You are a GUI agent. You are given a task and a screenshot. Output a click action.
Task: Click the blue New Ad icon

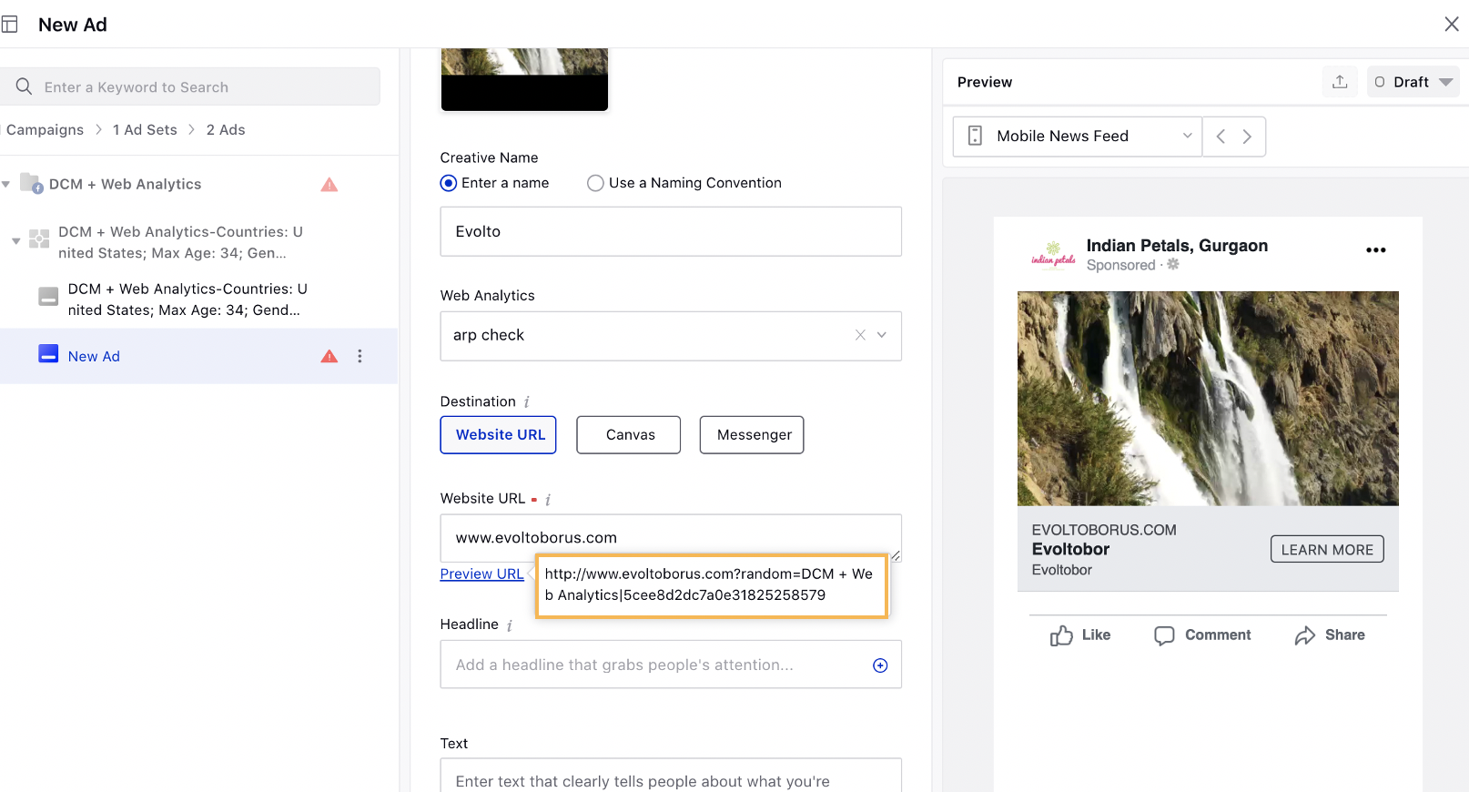(48, 354)
